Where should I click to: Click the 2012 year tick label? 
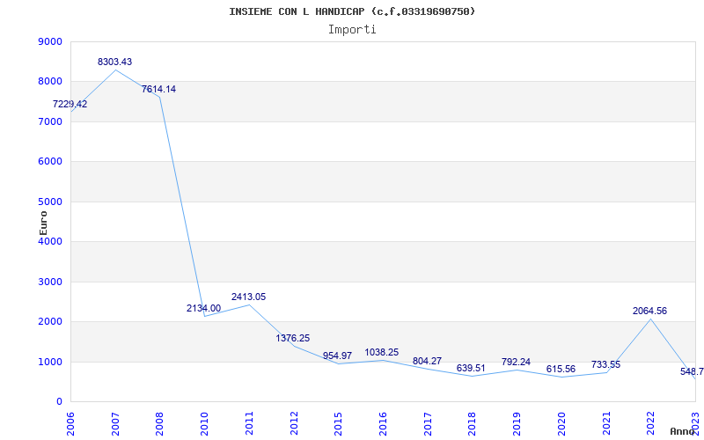click(x=294, y=424)
